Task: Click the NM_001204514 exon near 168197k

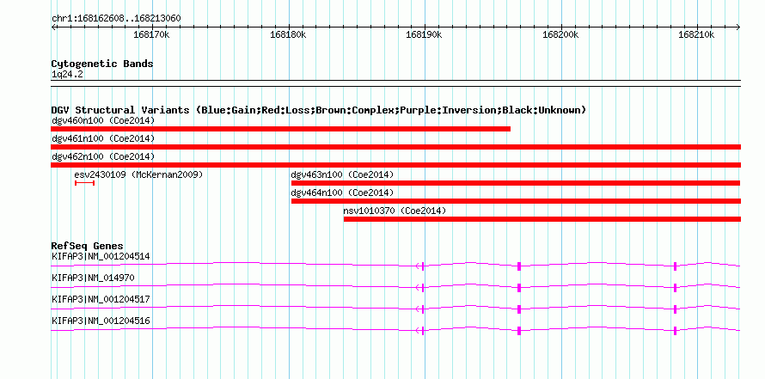Action: (519, 266)
